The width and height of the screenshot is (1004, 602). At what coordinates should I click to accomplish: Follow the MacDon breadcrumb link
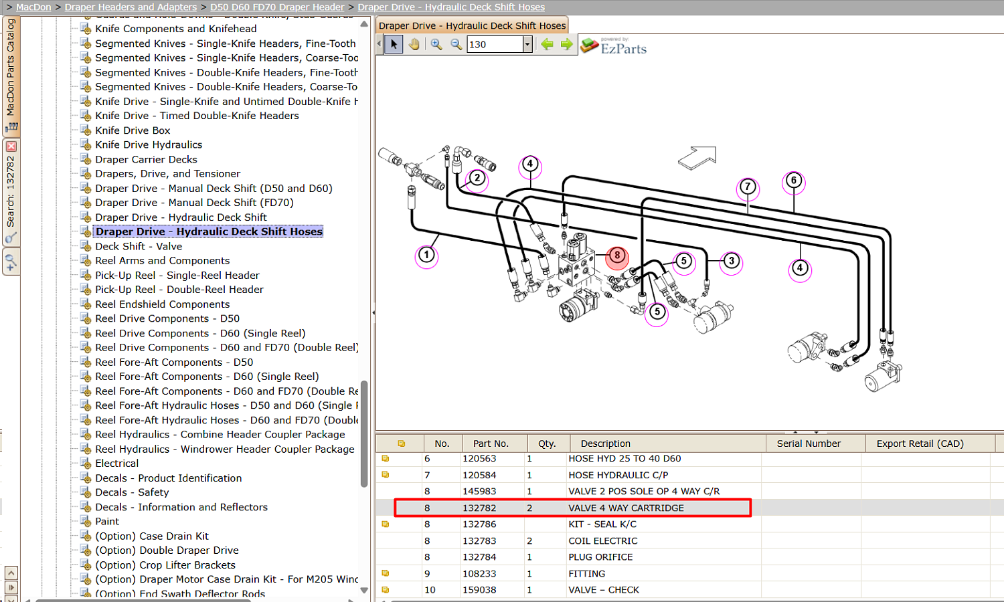33,7
